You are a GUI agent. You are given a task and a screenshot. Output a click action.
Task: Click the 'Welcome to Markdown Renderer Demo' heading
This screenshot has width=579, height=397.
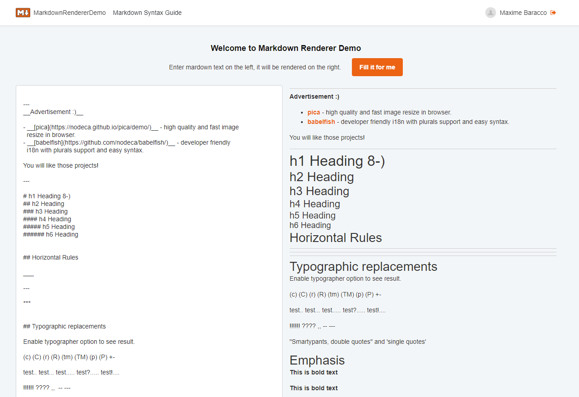point(286,48)
